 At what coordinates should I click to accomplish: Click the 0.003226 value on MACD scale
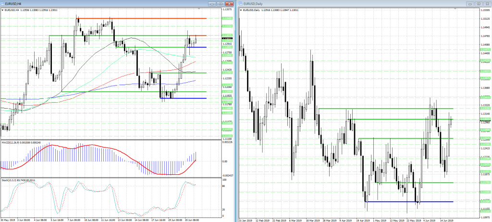point(228,143)
